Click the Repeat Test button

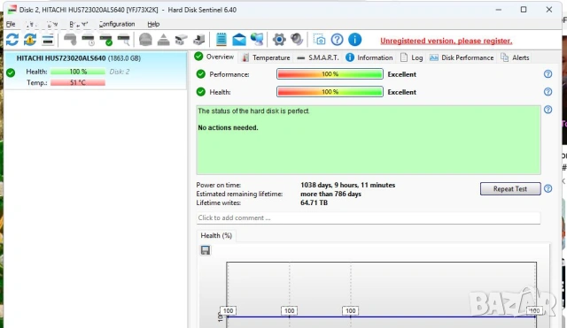(510, 188)
